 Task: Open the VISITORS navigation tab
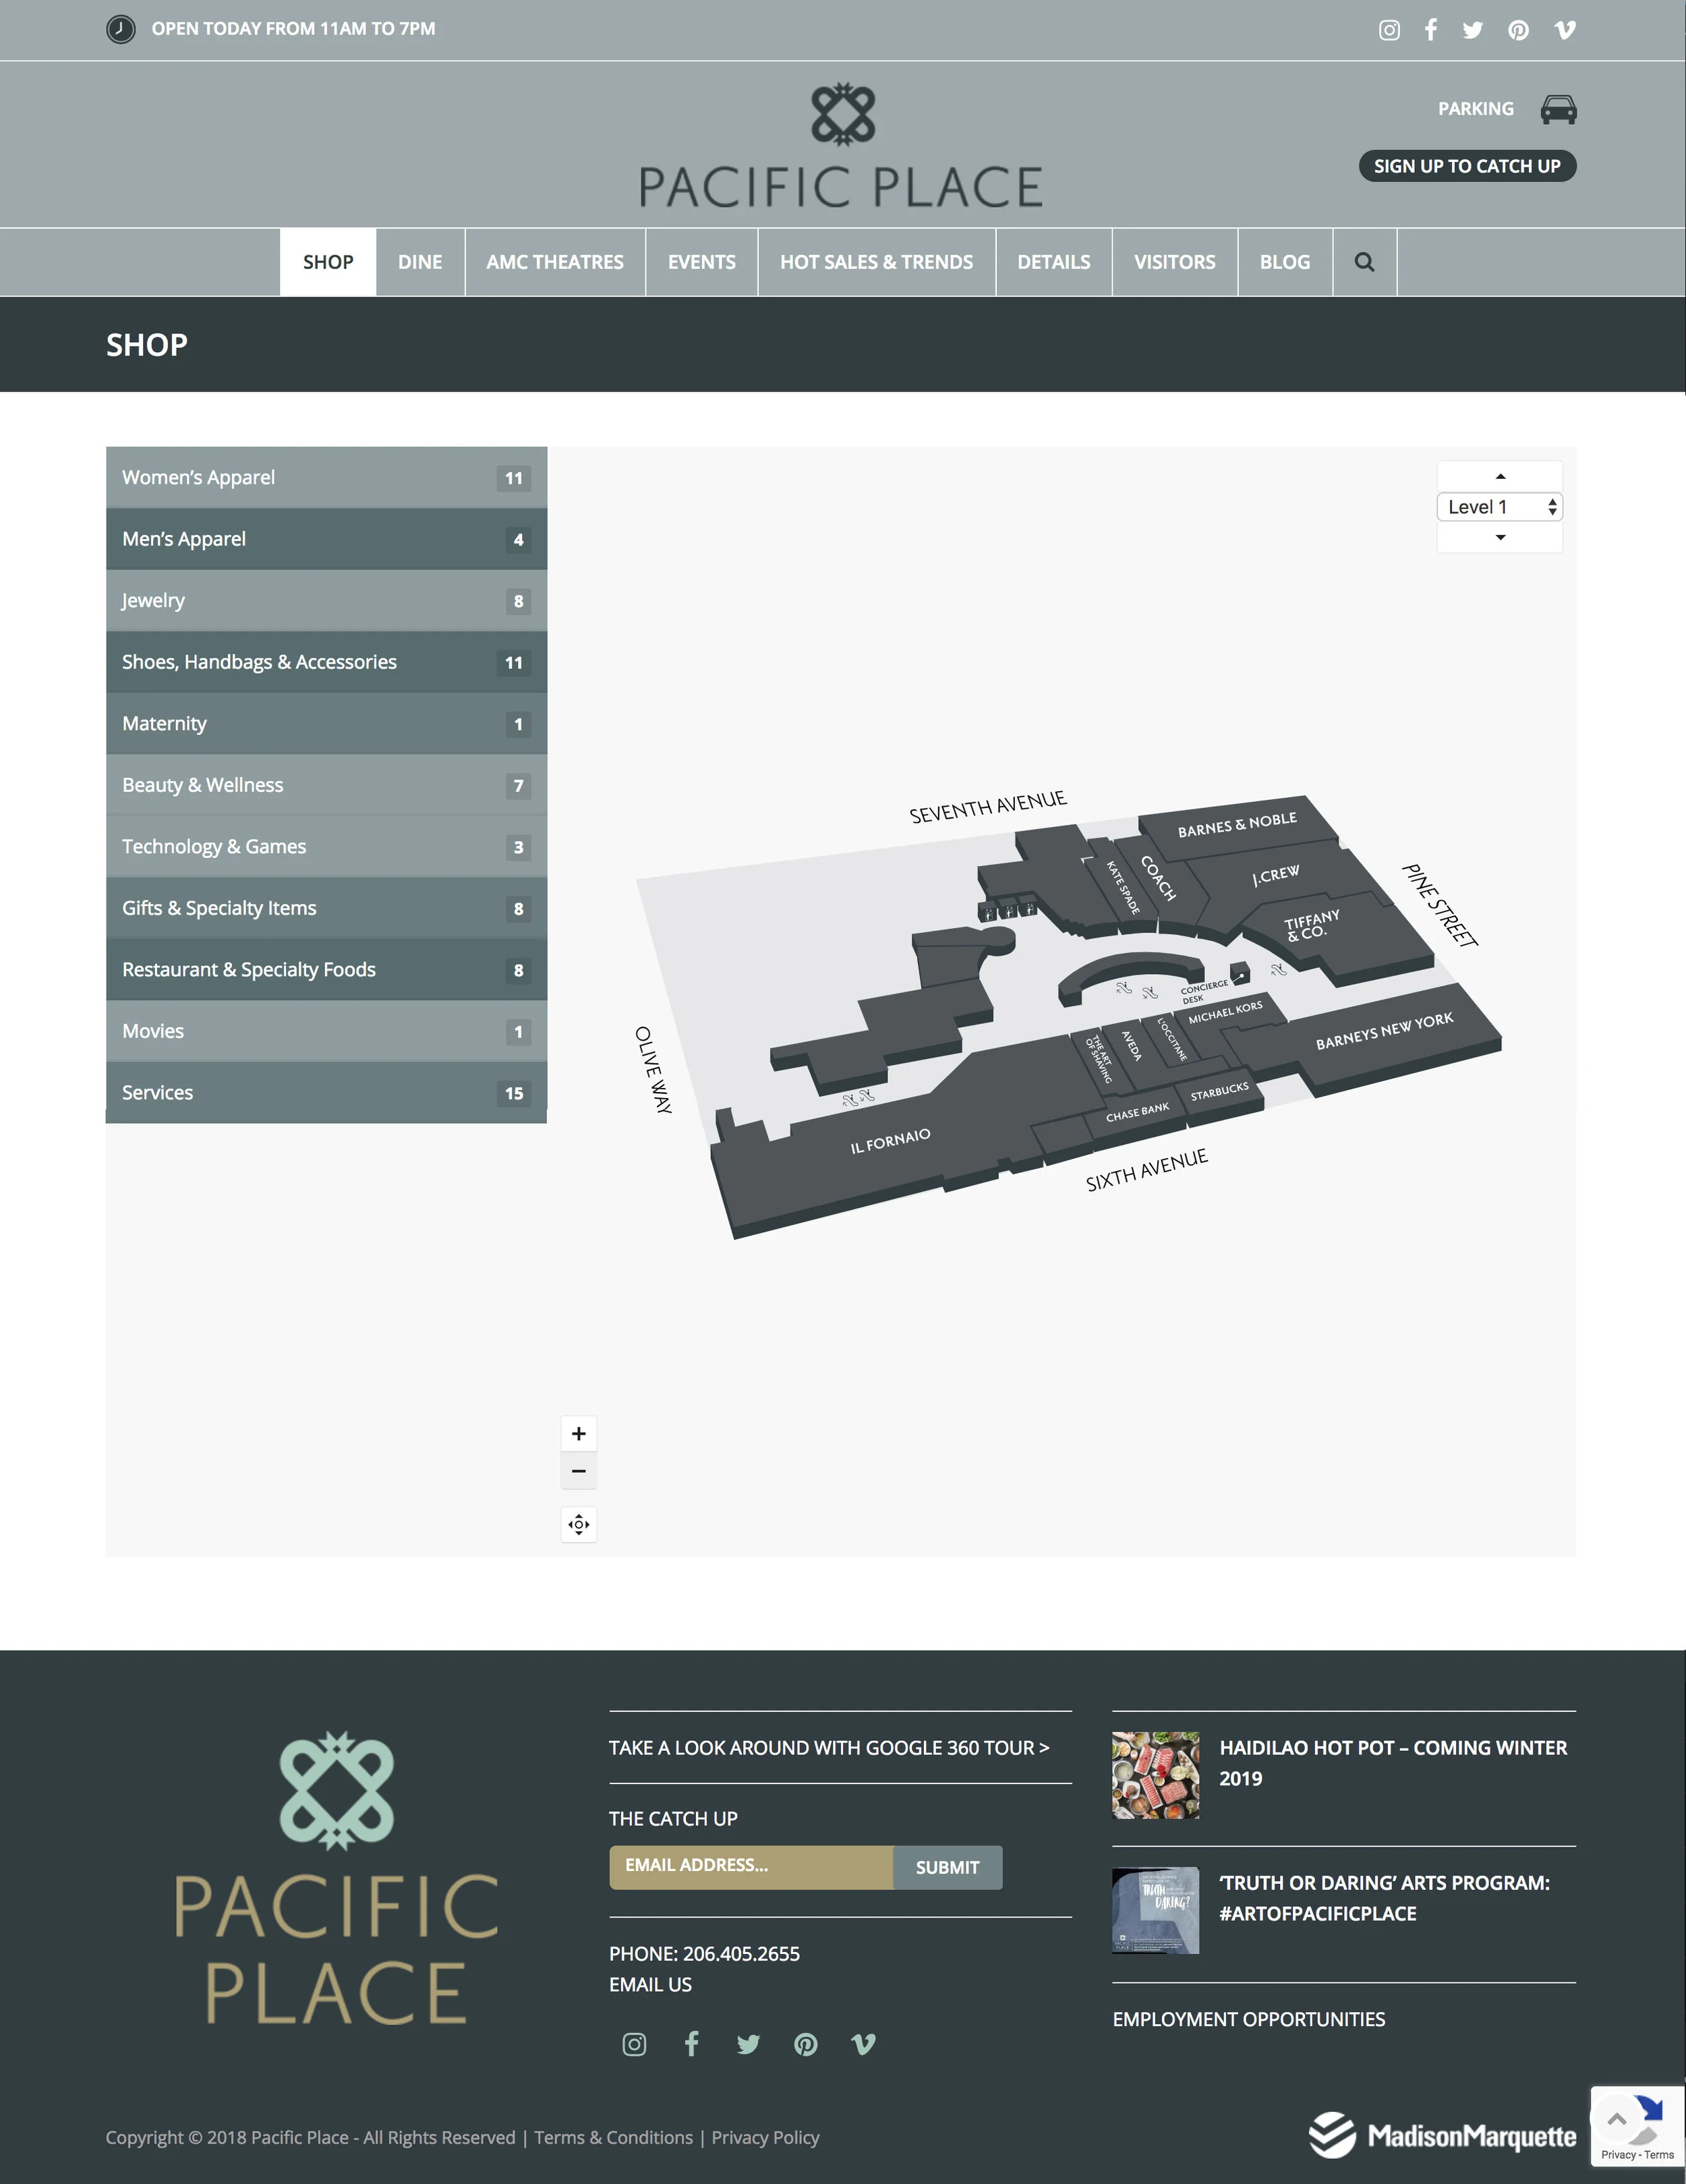pyautogui.click(x=1175, y=262)
